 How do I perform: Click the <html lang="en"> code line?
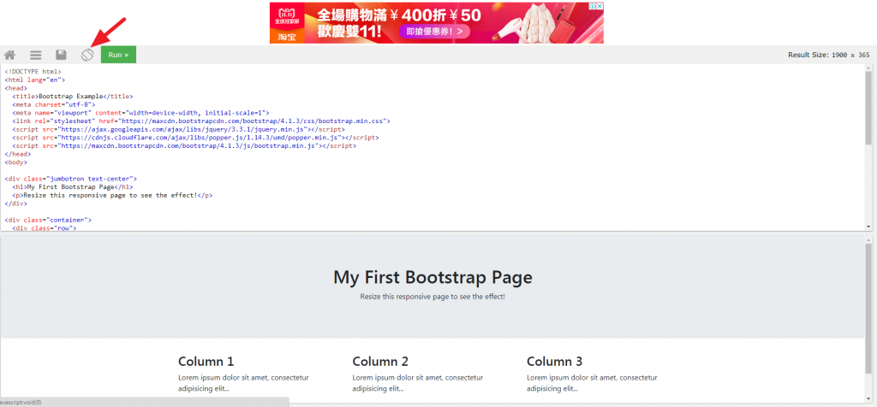click(35, 80)
